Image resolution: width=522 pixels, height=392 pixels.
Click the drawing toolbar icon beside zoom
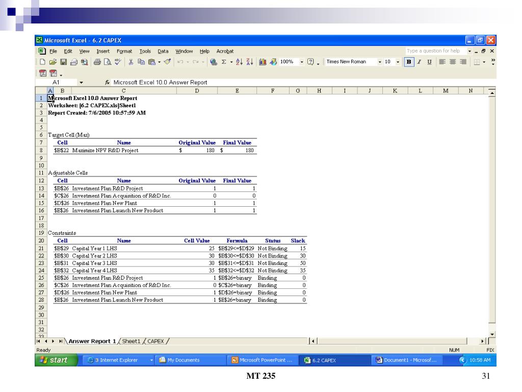tap(273, 62)
